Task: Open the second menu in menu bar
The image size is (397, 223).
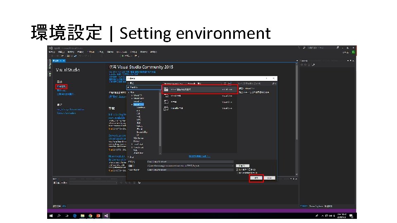Action: pos(61,52)
